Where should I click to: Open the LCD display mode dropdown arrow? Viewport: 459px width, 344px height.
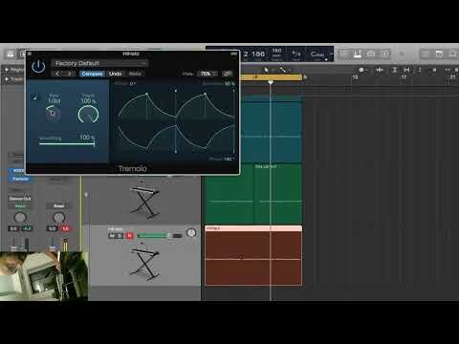332,54
